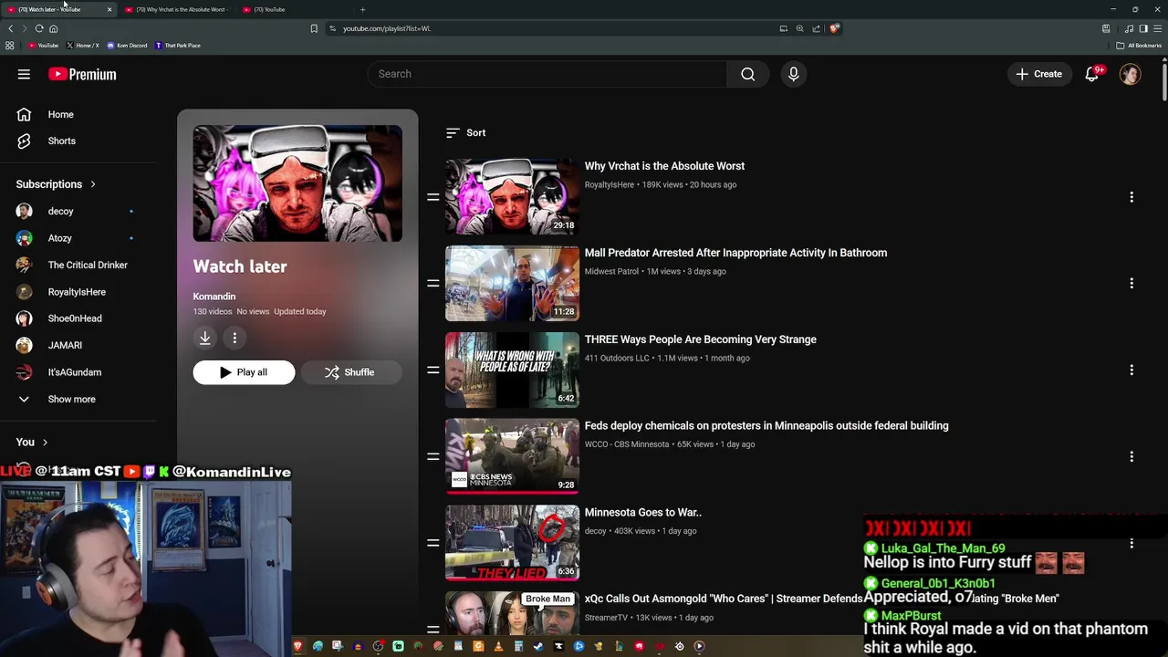Click the YouTube Premium logo

point(82,74)
